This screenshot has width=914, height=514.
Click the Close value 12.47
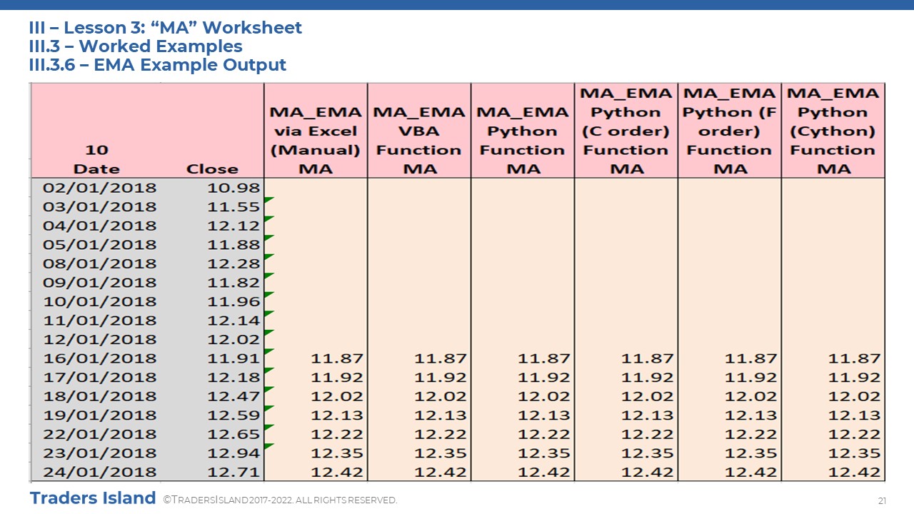pos(234,396)
